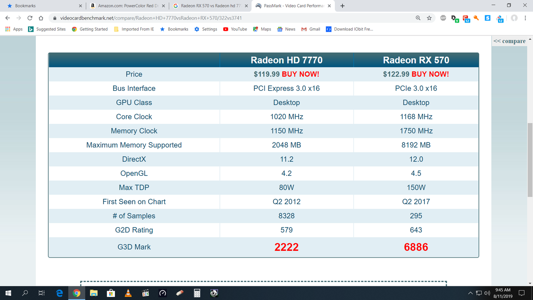Click BUY NOW for Radeon HD 7770
Viewport: 533px width, 300px height.
coord(301,74)
